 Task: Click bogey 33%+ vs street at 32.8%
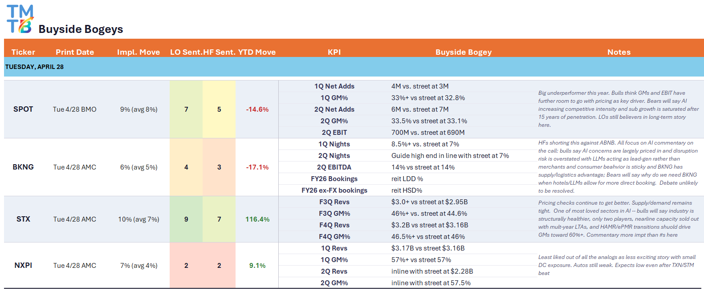point(428,97)
